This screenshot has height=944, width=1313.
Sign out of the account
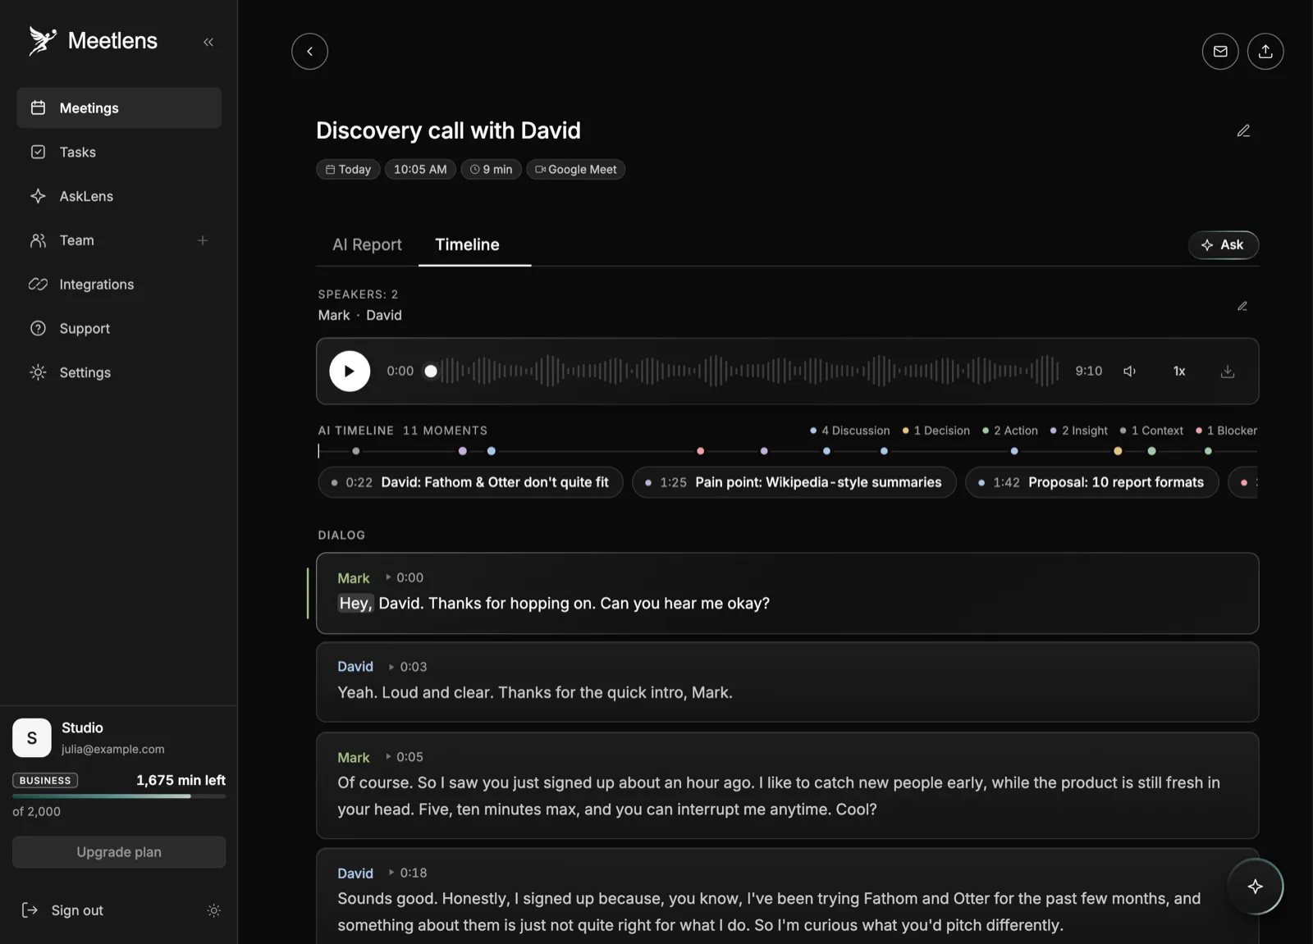(x=62, y=910)
